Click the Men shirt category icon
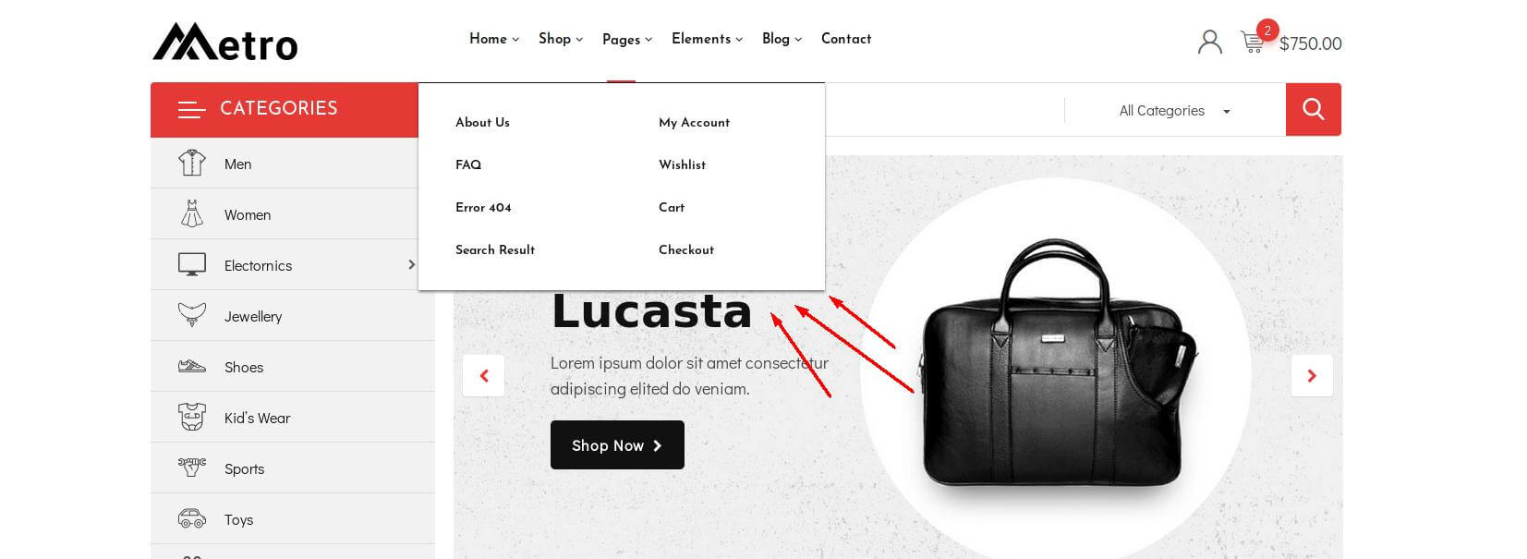 click(192, 163)
